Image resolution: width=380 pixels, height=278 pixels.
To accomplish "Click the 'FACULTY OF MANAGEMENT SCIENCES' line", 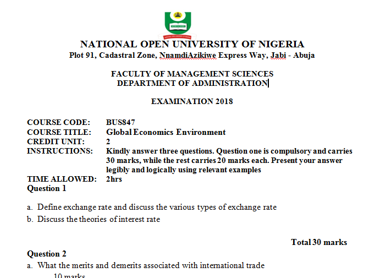I will coord(192,74).
